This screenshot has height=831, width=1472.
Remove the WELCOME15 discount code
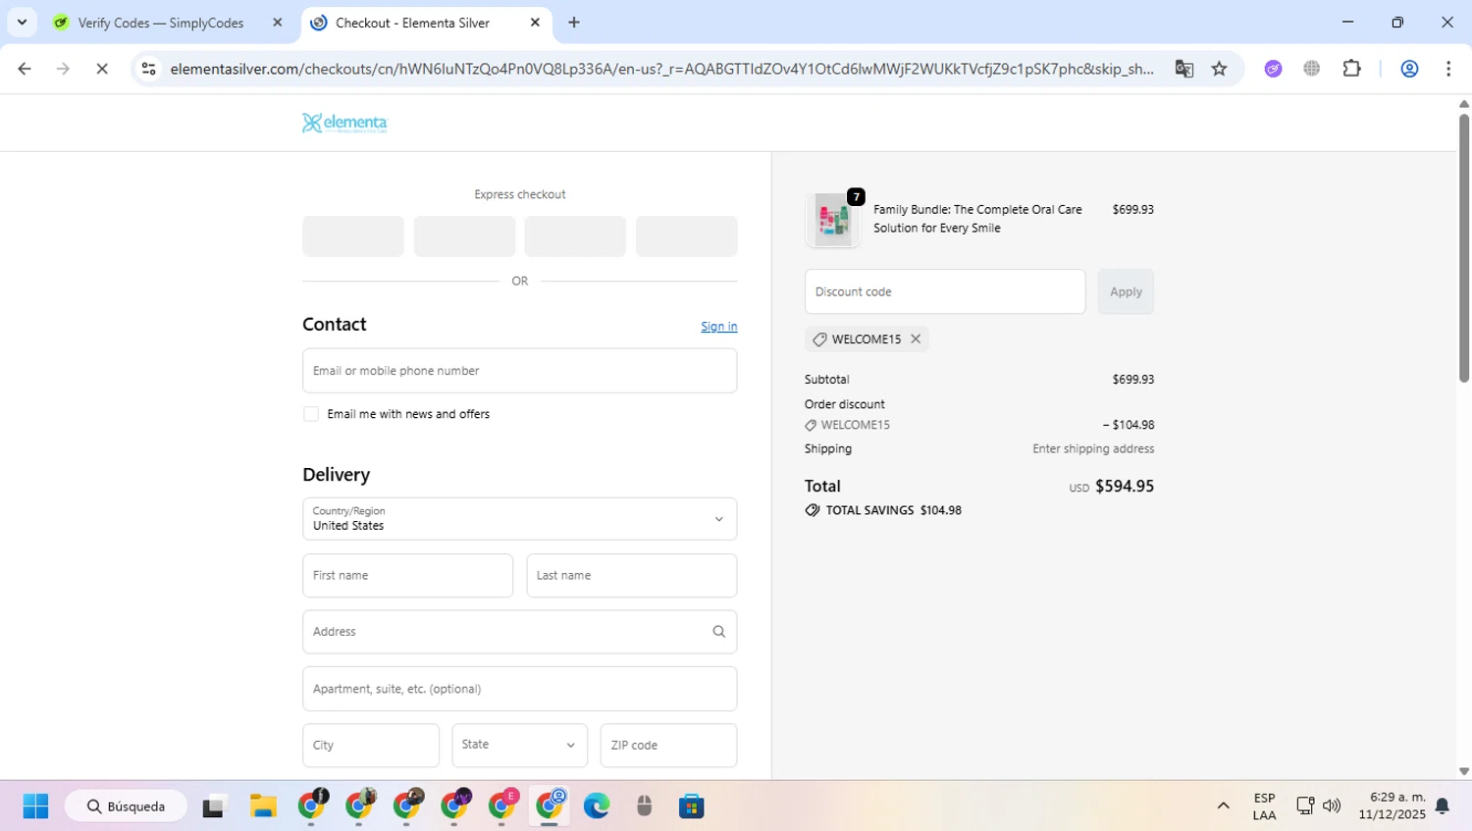click(x=916, y=338)
